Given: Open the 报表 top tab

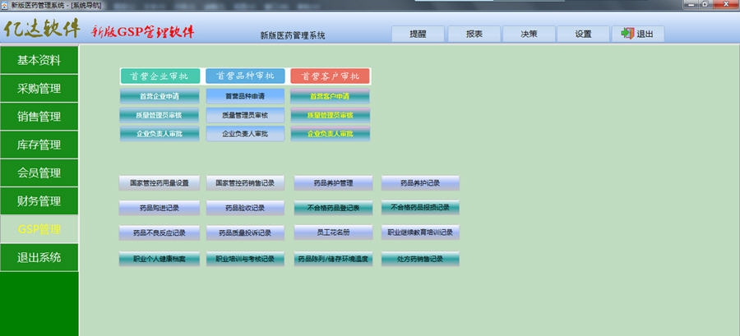Looking at the screenshot, I should [x=474, y=34].
